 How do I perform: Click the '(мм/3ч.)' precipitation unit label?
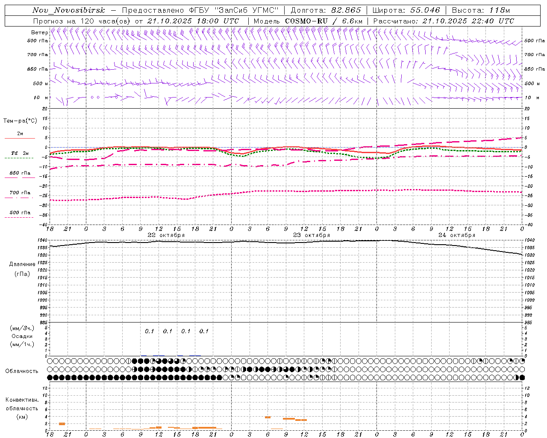point(22,328)
